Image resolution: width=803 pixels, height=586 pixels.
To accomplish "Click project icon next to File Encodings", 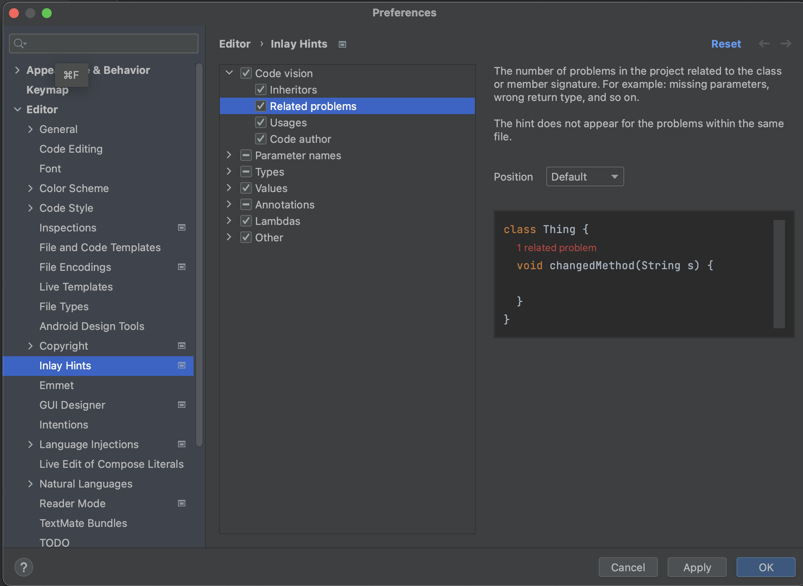I will (182, 267).
